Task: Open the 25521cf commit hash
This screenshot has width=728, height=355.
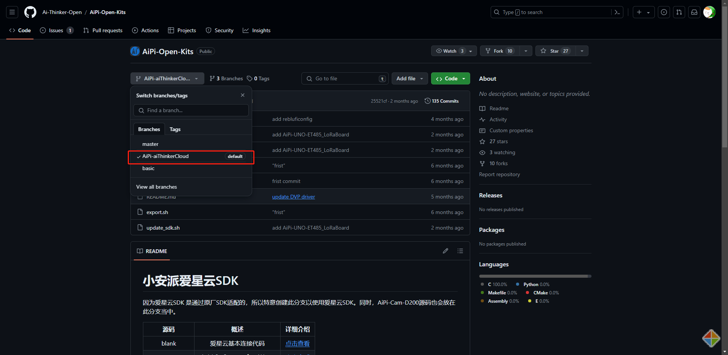Action: [379, 101]
